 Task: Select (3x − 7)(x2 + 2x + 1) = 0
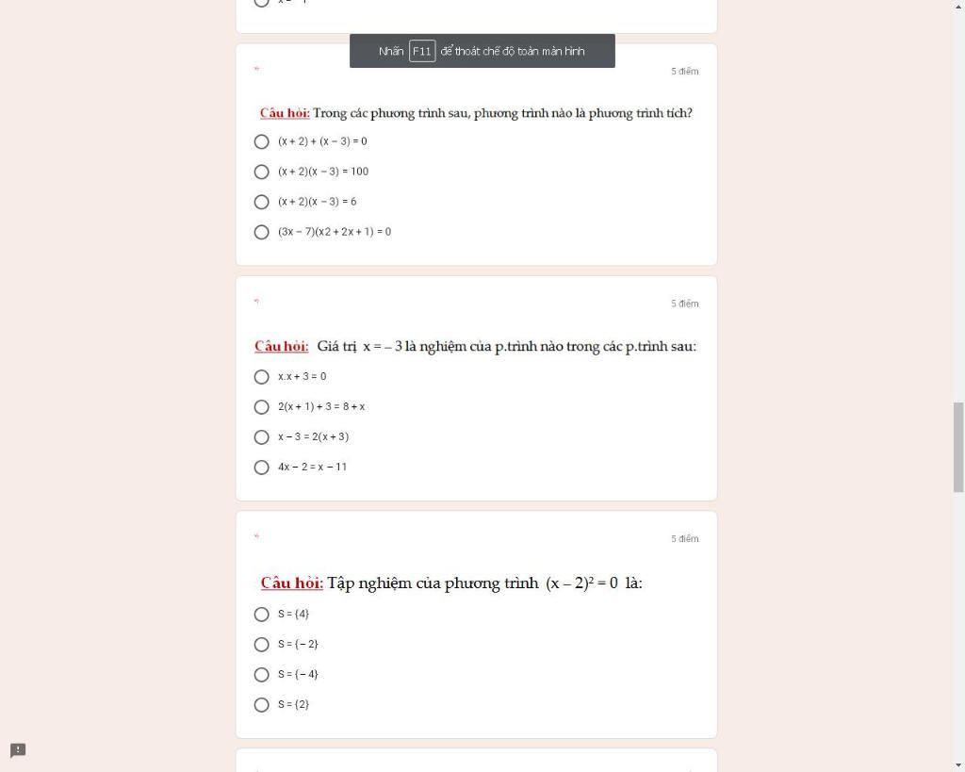point(262,232)
